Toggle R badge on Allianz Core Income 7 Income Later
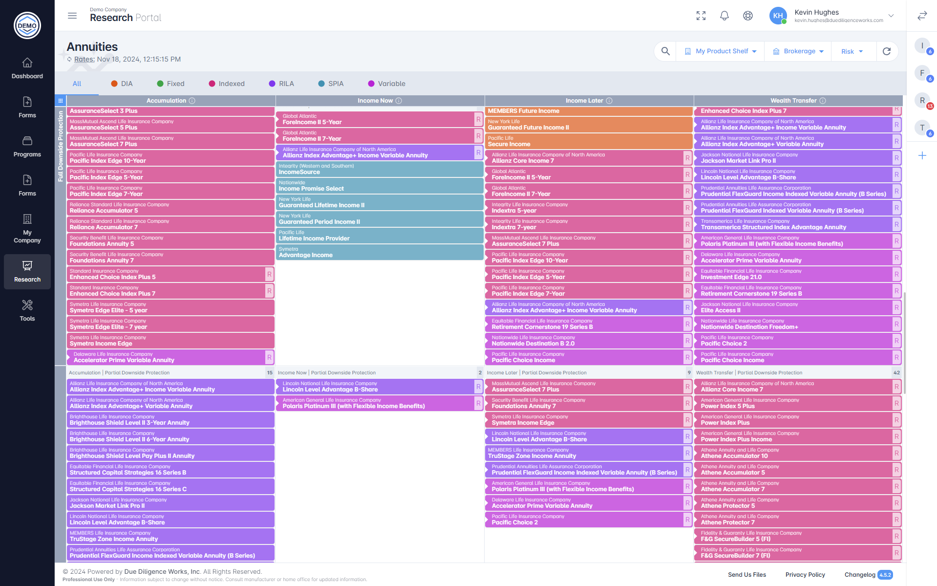Image resolution: width=937 pixels, height=586 pixels. 687,158
